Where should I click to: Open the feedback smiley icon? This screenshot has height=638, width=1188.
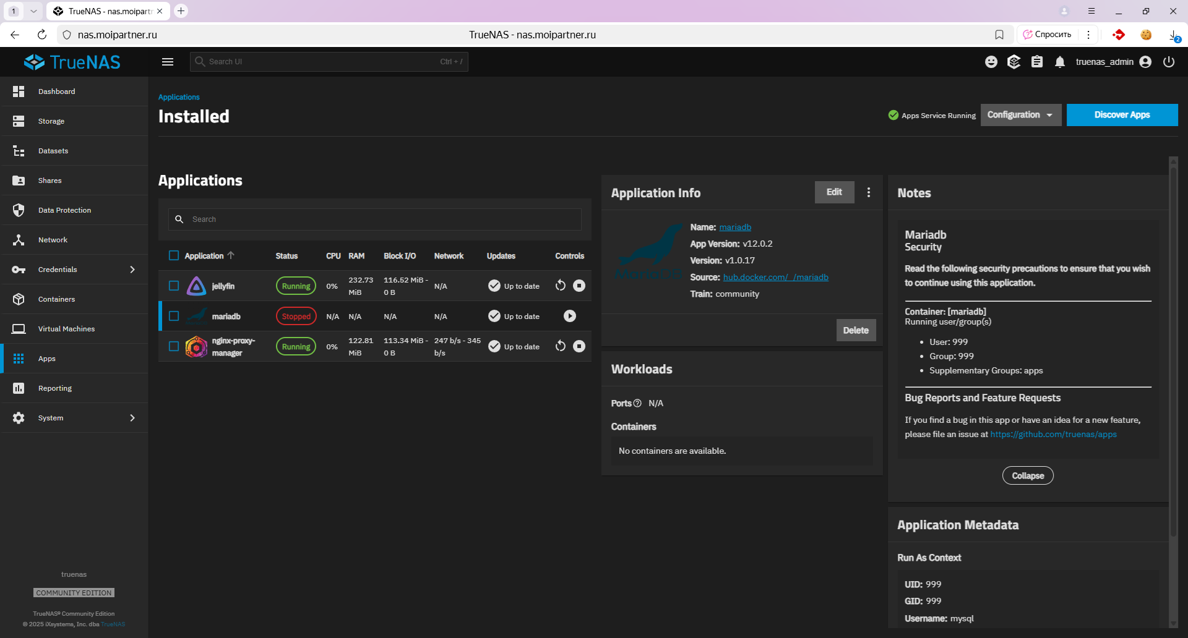click(991, 62)
